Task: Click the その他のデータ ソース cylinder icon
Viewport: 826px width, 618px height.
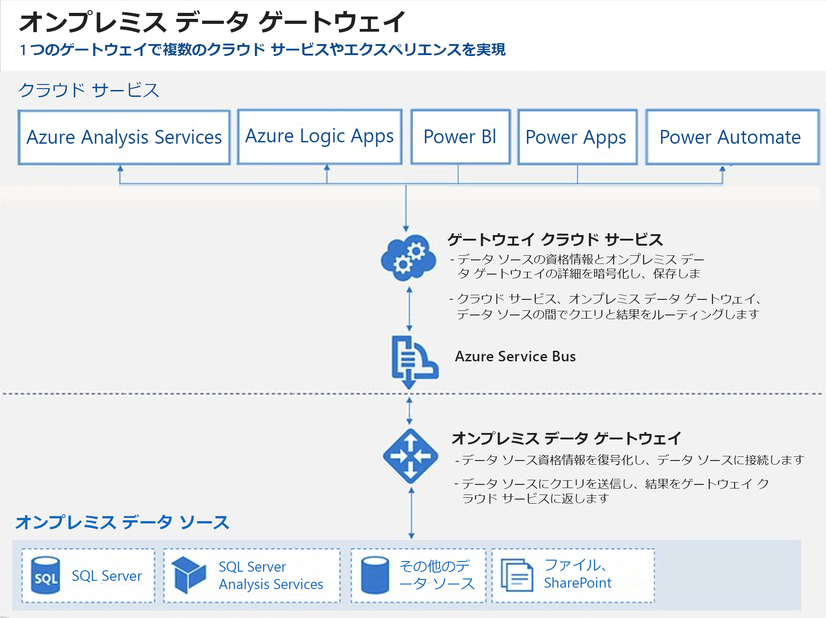Action: 375,575
